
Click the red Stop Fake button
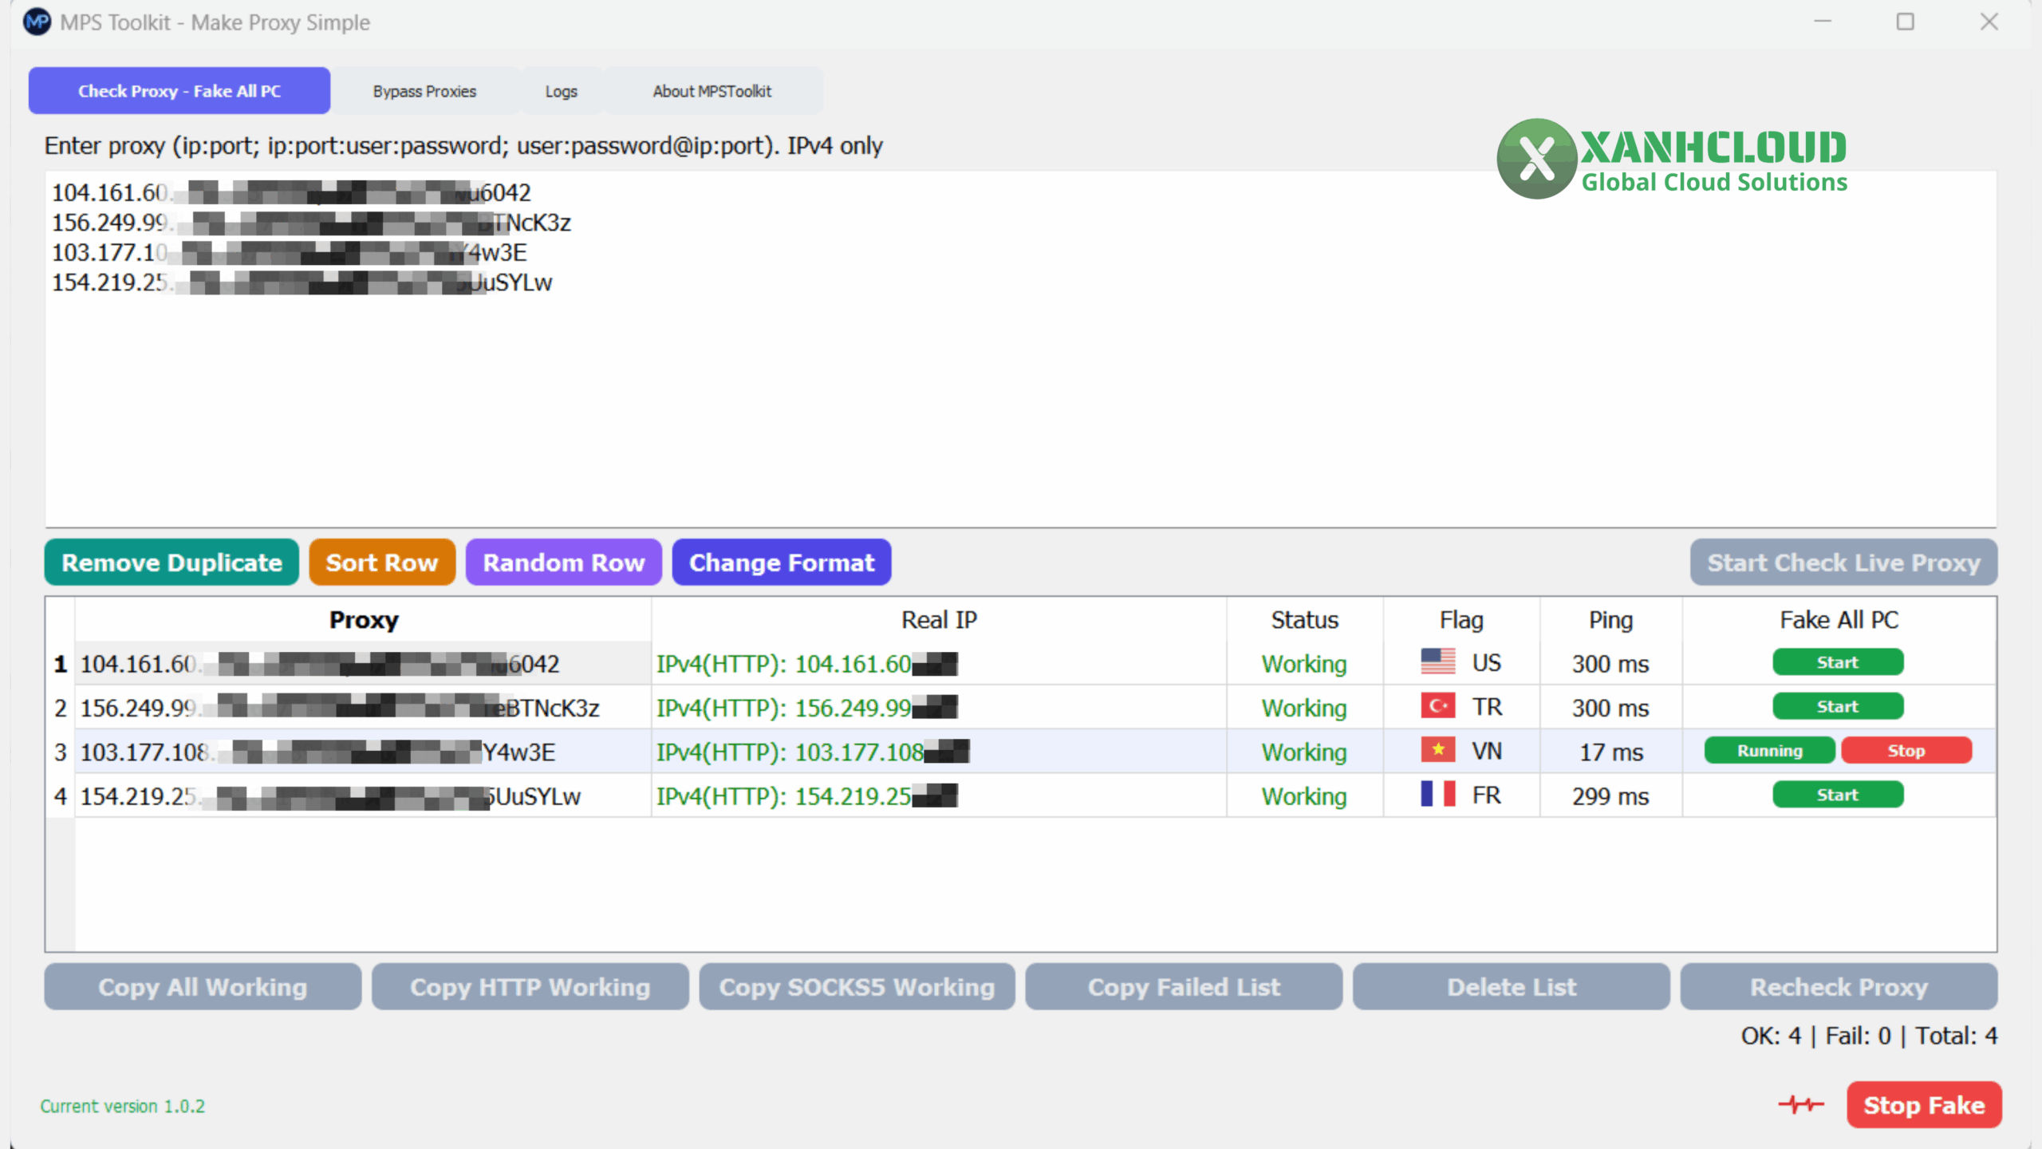(1923, 1105)
